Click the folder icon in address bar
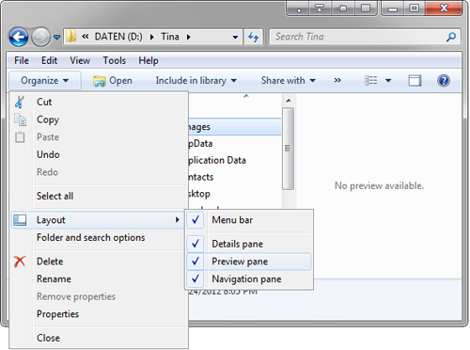The height and width of the screenshot is (350, 470). (x=70, y=37)
